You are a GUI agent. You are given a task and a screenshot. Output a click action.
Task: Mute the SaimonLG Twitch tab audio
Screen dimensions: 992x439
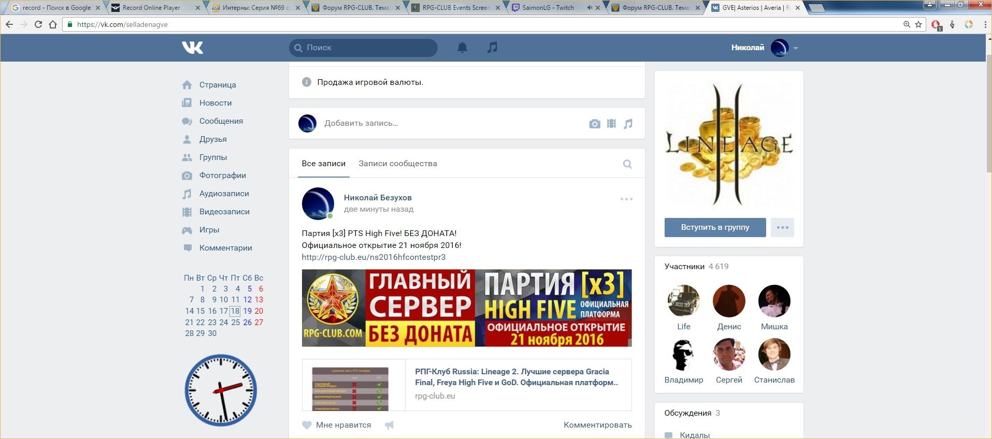[x=589, y=8]
